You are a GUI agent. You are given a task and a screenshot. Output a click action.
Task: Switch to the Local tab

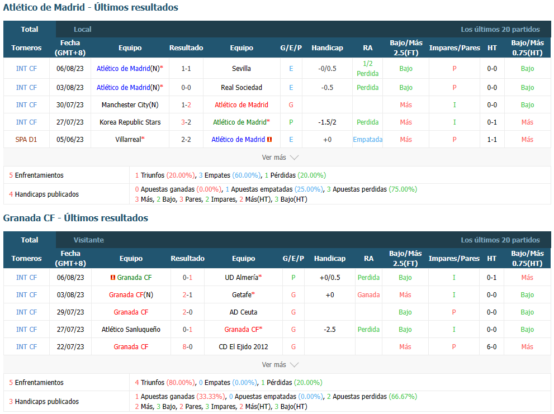(82, 29)
